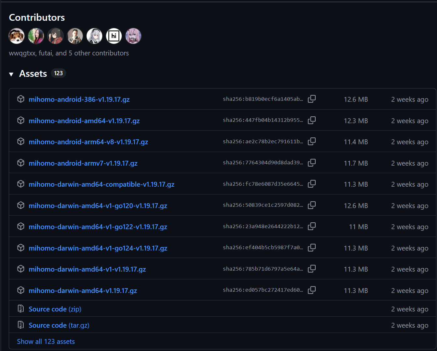The height and width of the screenshot is (351, 437).
Task: Click the package icon beside mihomo-darwin-amd64-v1-v1.19.17.gz
Action: [x=21, y=269]
